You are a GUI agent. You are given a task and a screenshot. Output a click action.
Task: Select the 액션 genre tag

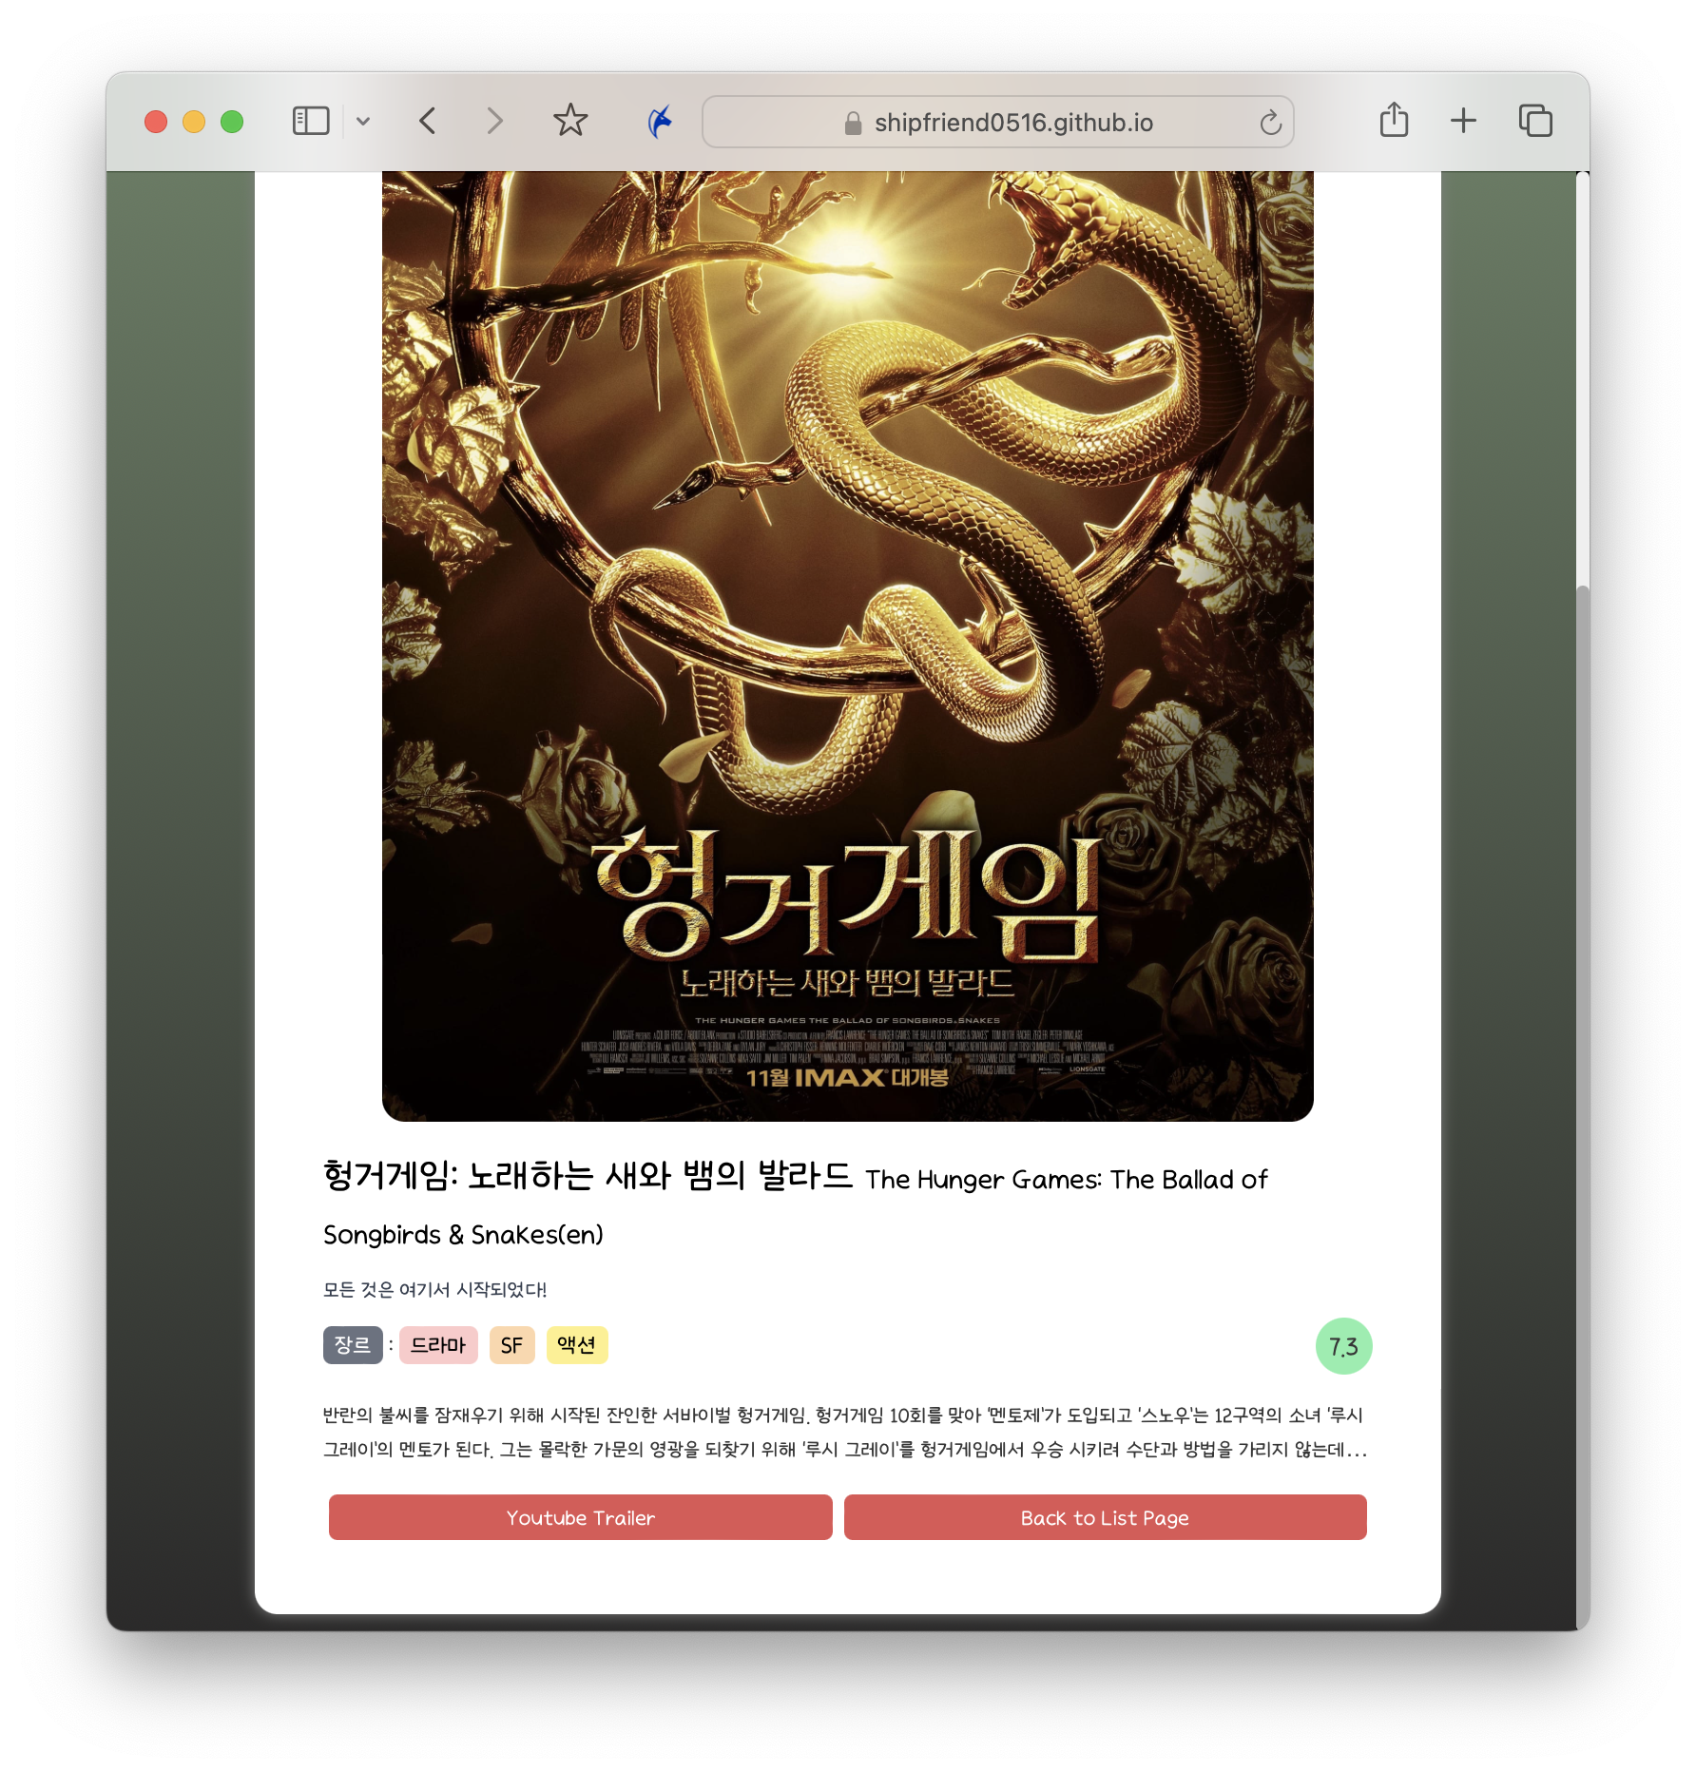coord(577,1345)
